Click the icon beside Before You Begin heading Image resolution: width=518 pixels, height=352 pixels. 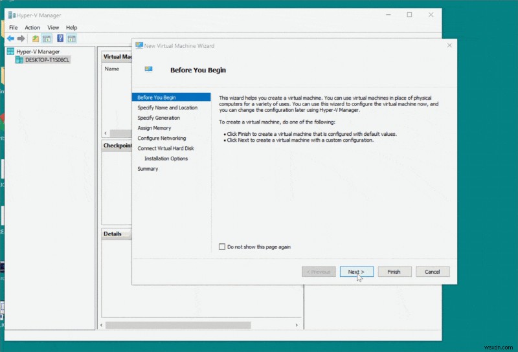pos(148,69)
